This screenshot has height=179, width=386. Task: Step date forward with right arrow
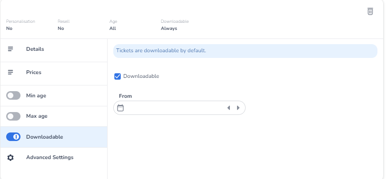click(238, 108)
